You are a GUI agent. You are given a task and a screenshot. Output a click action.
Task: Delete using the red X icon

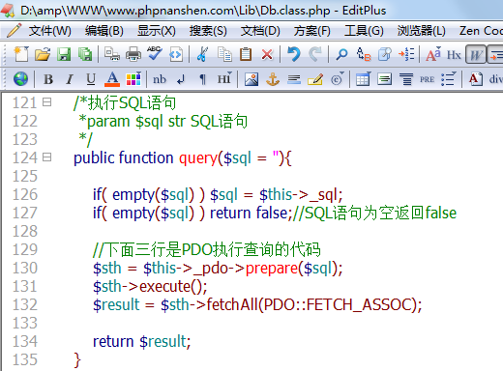(x=267, y=54)
